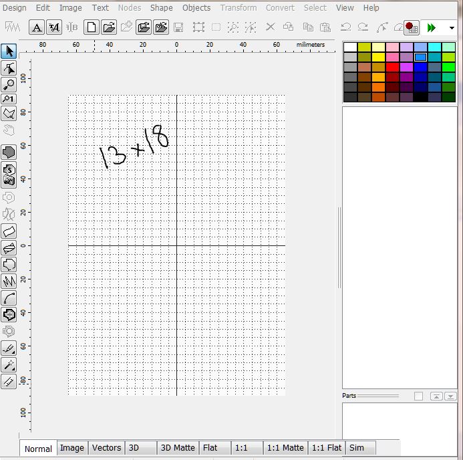
Task: Toggle the checkbox in the Parts panel
Action: click(418, 396)
